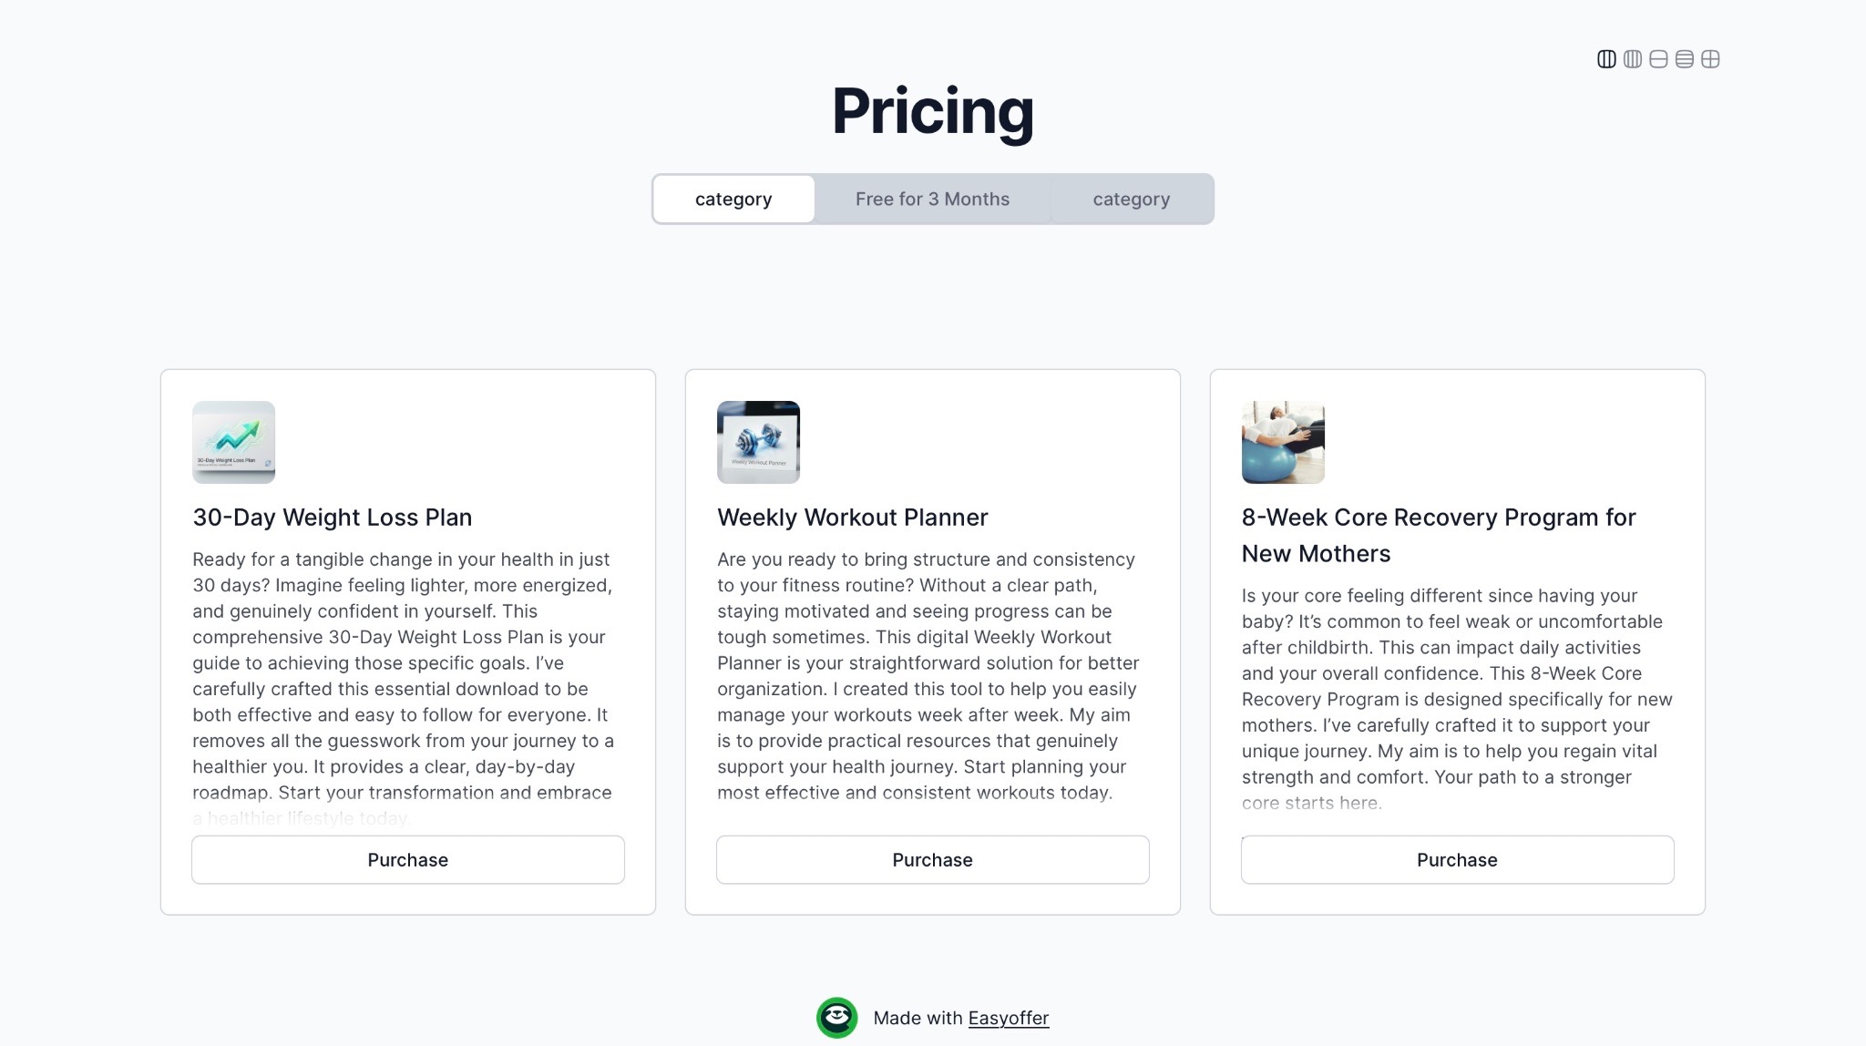Image resolution: width=1866 pixels, height=1046 pixels.
Task: Switch to the two-by-two grid layout icon
Action: (x=1710, y=59)
